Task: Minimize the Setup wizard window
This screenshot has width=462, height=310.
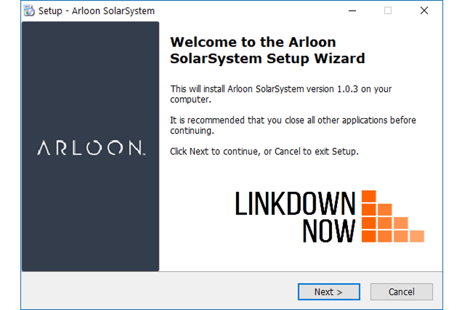Action: point(352,11)
